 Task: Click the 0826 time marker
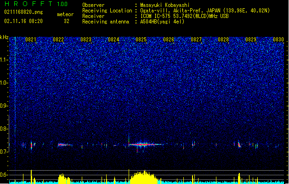tap(169, 40)
